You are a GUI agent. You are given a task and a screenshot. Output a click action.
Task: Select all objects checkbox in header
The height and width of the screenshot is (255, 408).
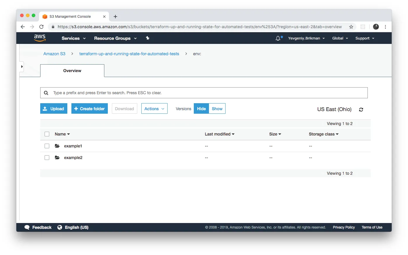click(47, 134)
